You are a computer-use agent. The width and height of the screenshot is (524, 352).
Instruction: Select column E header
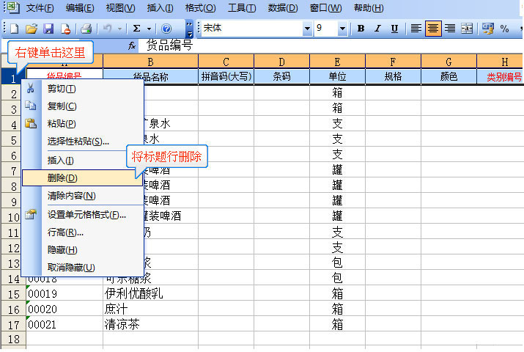click(337, 62)
